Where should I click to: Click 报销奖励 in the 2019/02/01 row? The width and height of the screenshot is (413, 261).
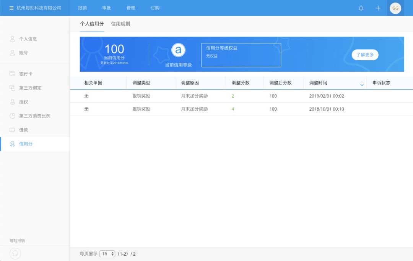[141, 96]
